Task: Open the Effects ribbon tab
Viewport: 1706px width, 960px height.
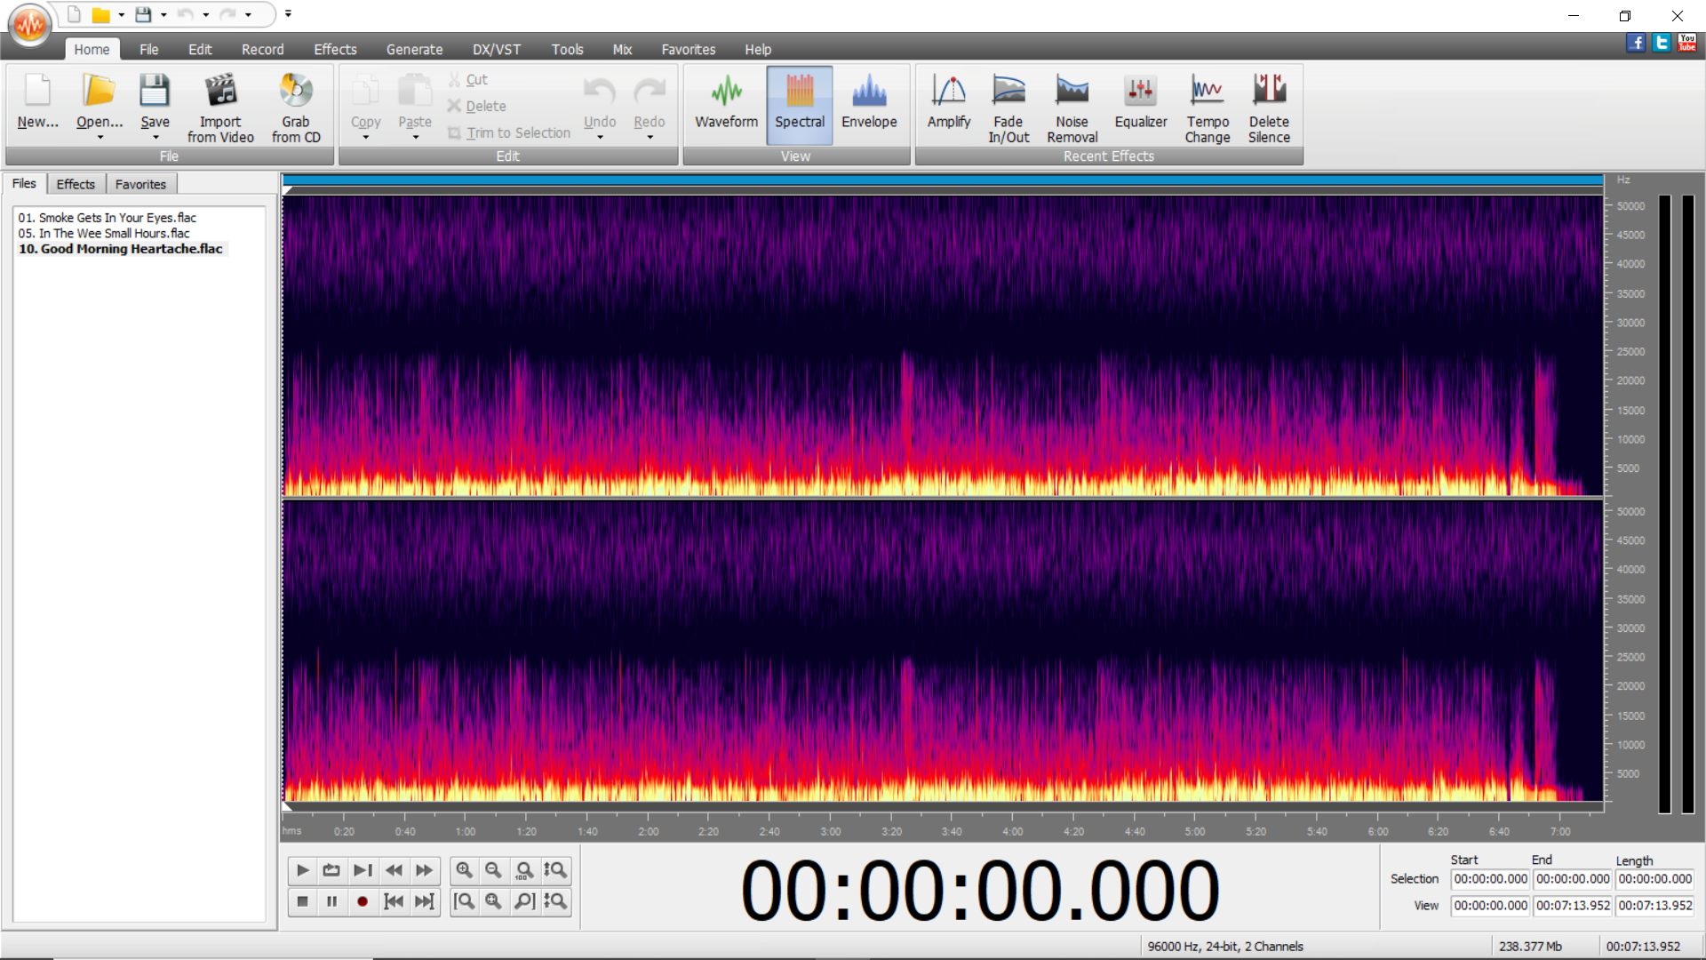Action: coord(334,50)
